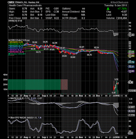Click the candlestick icon beside CMRX (Daily)

pos(8,41)
